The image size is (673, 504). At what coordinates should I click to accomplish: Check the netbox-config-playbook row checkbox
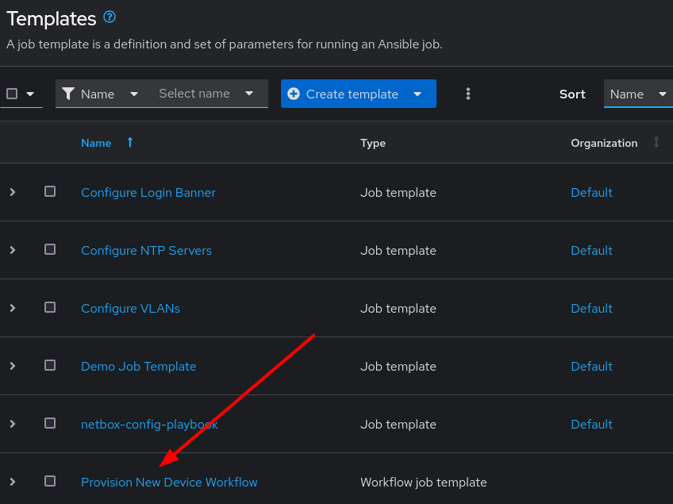[x=50, y=423]
